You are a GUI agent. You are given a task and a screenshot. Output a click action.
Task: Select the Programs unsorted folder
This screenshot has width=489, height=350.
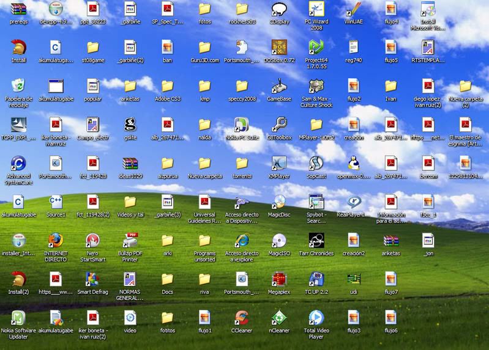pos(204,241)
